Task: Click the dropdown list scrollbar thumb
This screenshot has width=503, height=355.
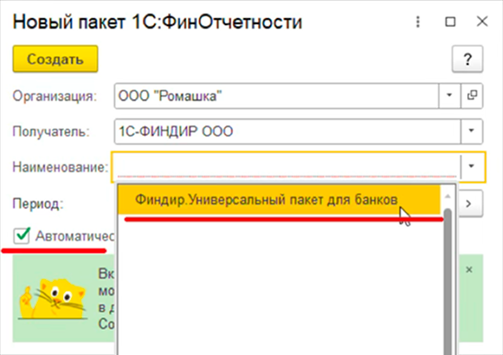Action: pos(448,281)
